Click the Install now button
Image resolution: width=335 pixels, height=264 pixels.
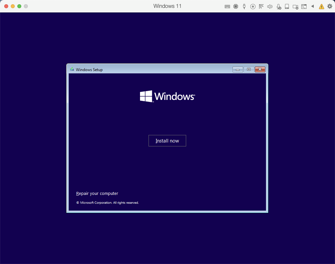(167, 141)
